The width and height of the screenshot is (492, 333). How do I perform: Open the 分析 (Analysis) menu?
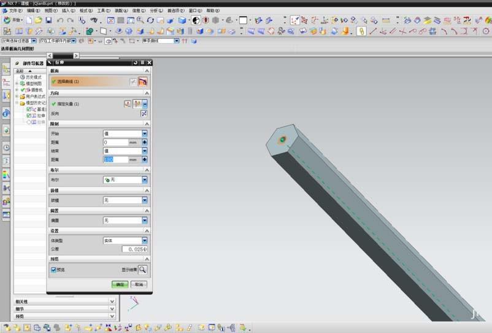[156, 10]
